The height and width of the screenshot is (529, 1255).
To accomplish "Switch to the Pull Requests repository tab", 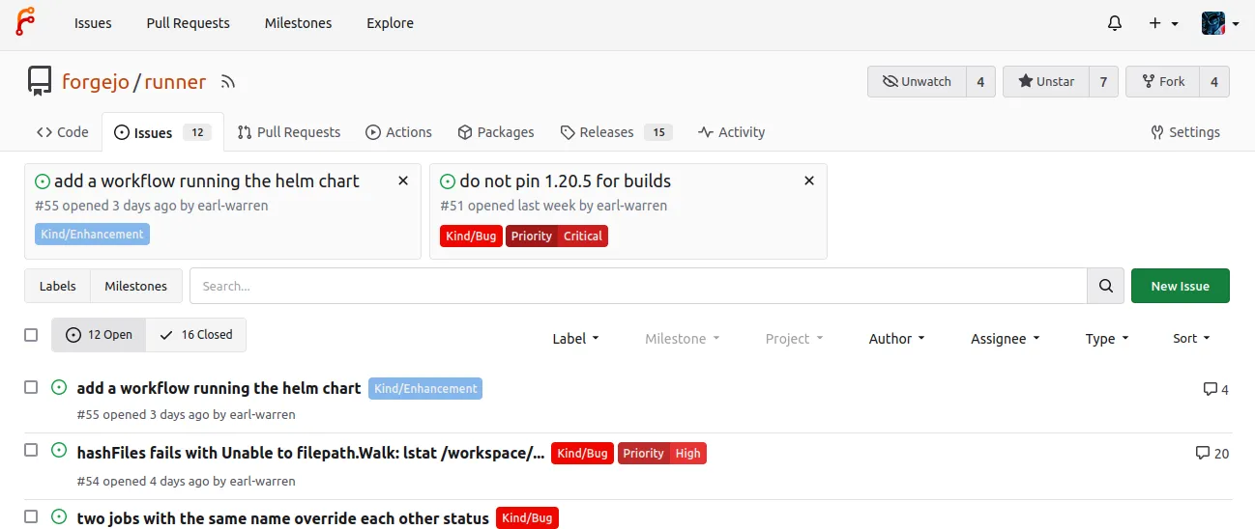I will coord(289,132).
